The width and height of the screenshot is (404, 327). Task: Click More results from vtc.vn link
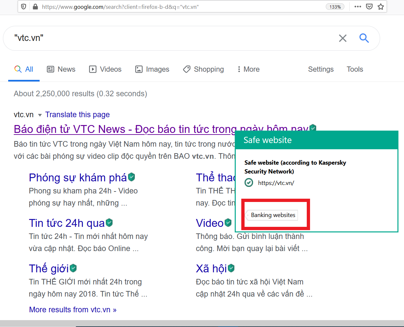pyautogui.click(x=73, y=310)
